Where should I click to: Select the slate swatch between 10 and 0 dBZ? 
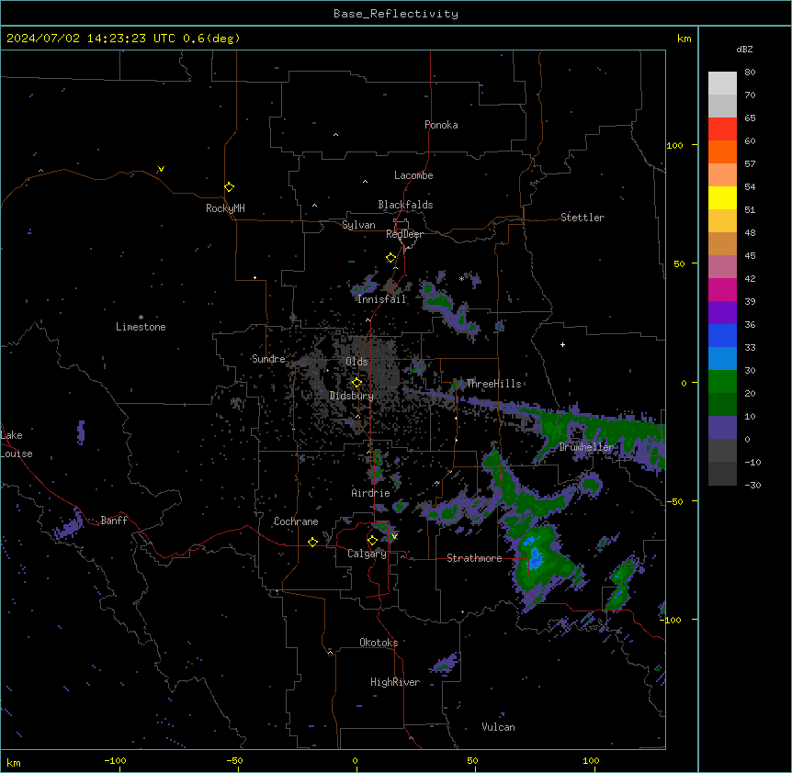coord(722,428)
